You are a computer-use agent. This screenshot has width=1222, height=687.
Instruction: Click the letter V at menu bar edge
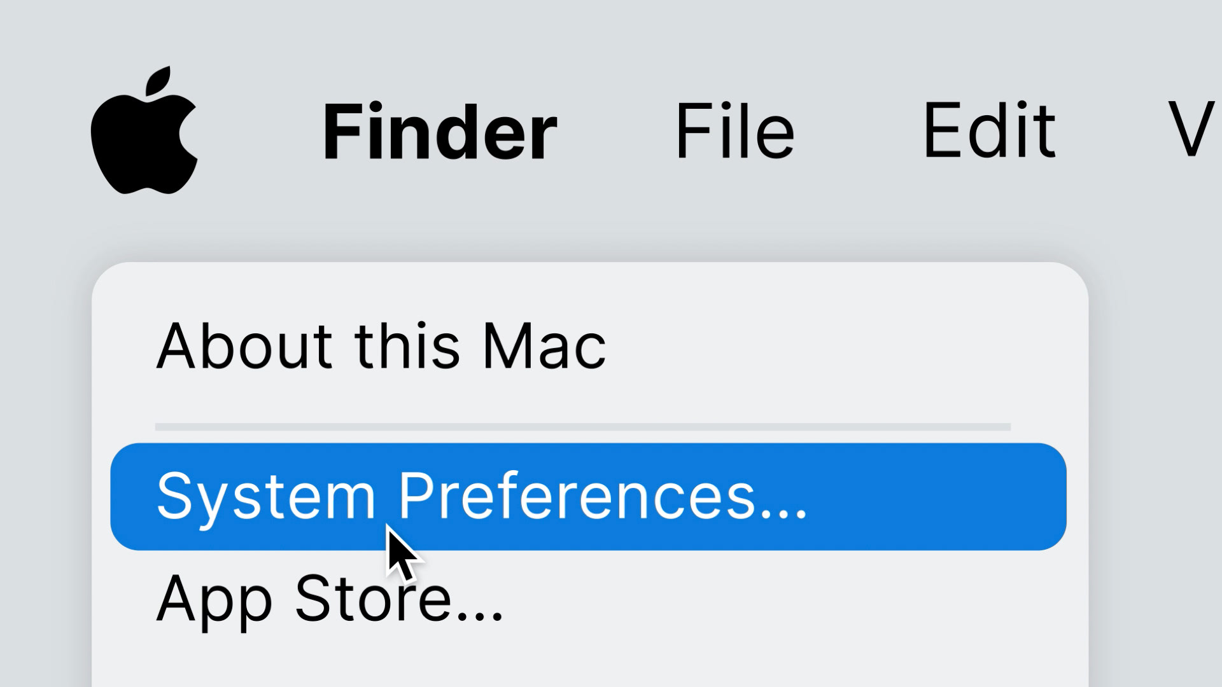[1194, 130]
